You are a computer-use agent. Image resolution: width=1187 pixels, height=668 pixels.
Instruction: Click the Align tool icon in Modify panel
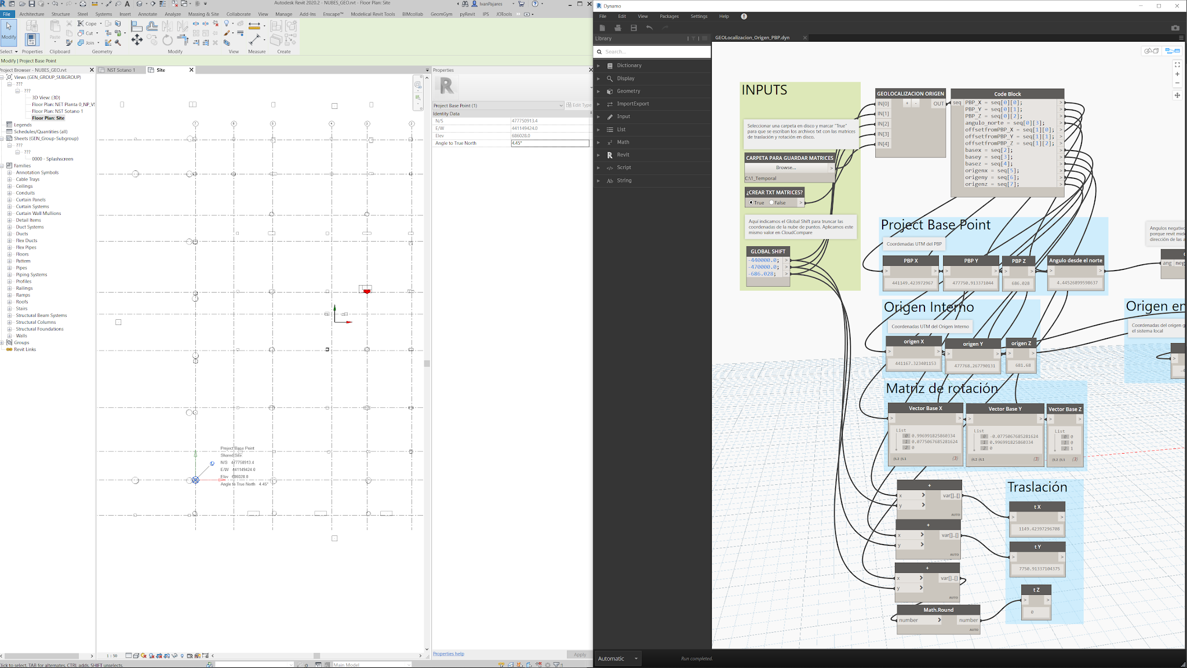point(137,26)
